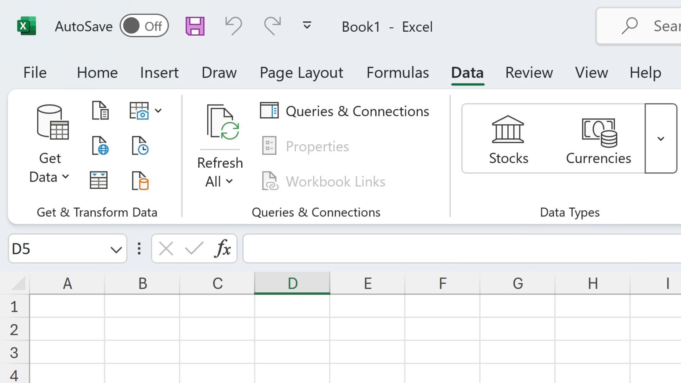
Task: Open Existing Connections
Action: (140, 181)
